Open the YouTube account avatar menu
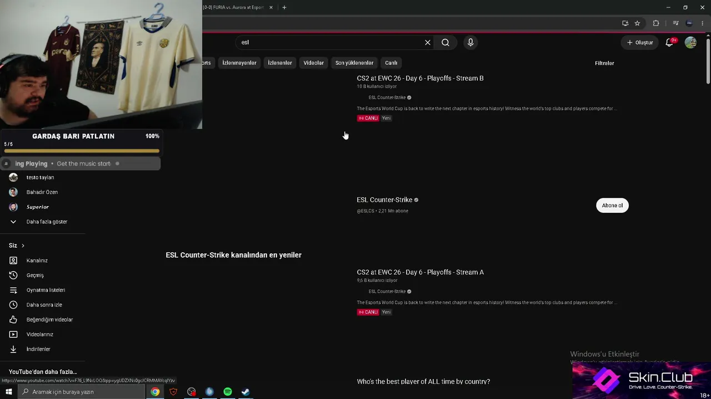The width and height of the screenshot is (711, 399). point(690,42)
